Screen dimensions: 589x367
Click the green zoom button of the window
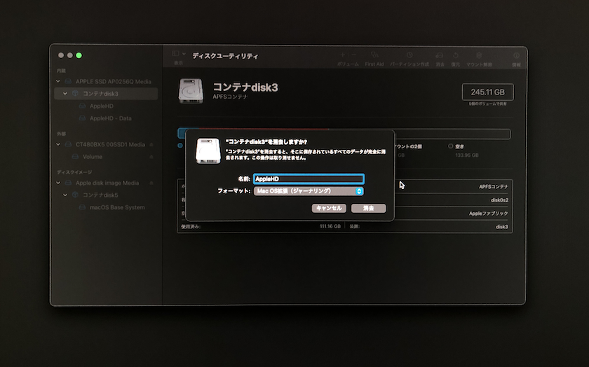click(x=79, y=55)
